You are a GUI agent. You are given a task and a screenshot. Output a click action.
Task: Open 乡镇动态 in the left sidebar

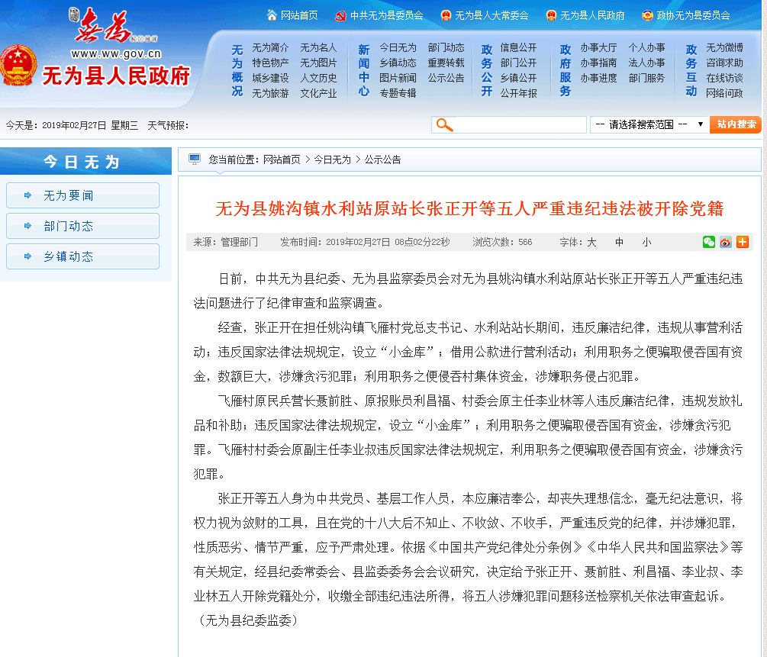[82, 256]
